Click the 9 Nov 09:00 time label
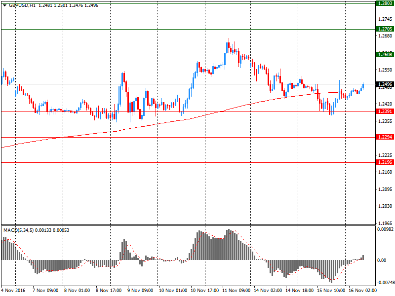 coord(140,291)
